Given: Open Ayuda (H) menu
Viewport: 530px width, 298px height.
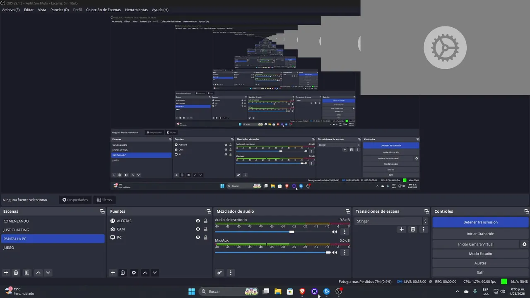Looking at the screenshot, I should click(160, 10).
